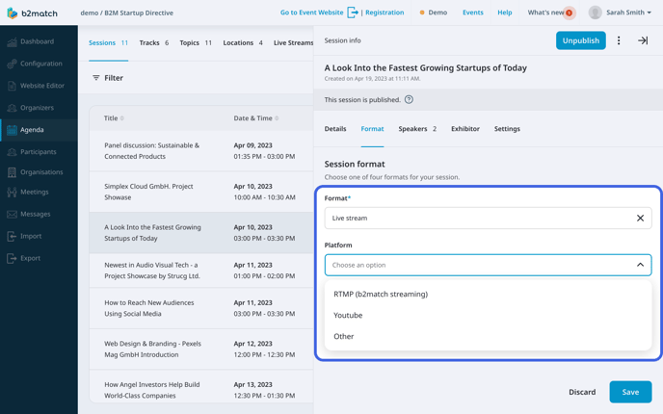Select Web Design & Branding session row
663x414 pixels.
click(201, 349)
